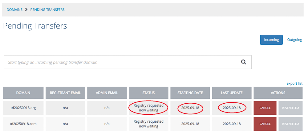The width and height of the screenshot is (308, 134).
Task: Go to Pending Transfers breadcrumb link
Action: [x=47, y=10]
